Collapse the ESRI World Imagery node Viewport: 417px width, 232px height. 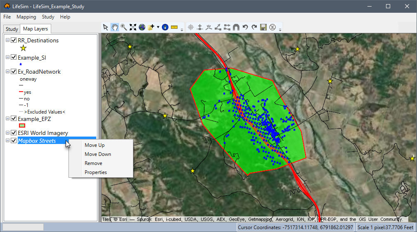pyautogui.click(x=7, y=133)
